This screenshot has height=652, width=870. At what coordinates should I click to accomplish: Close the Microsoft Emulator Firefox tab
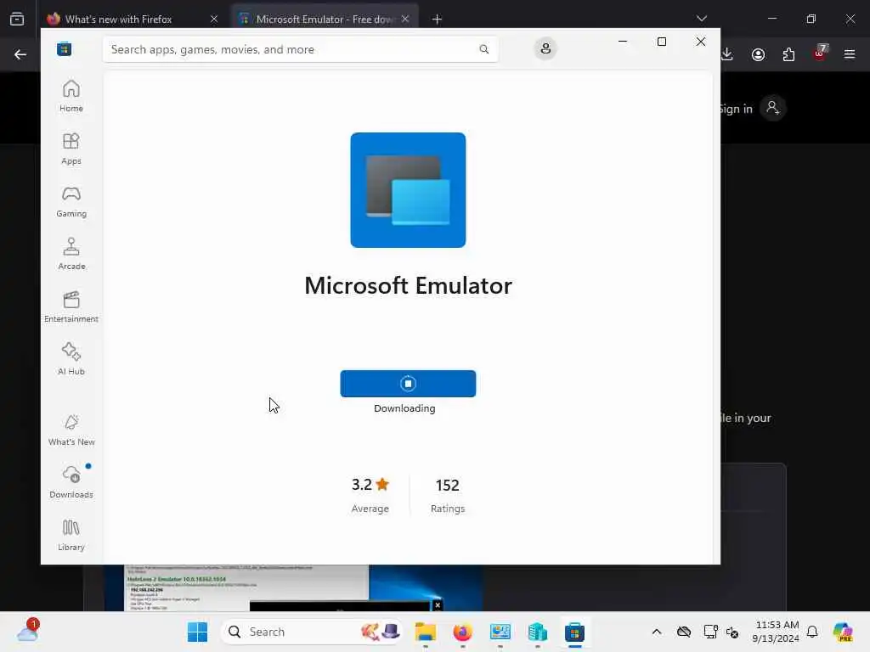405,20
